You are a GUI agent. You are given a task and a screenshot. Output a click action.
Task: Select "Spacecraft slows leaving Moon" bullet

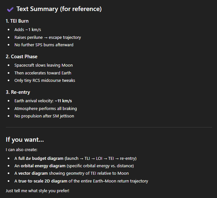[44, 65]
